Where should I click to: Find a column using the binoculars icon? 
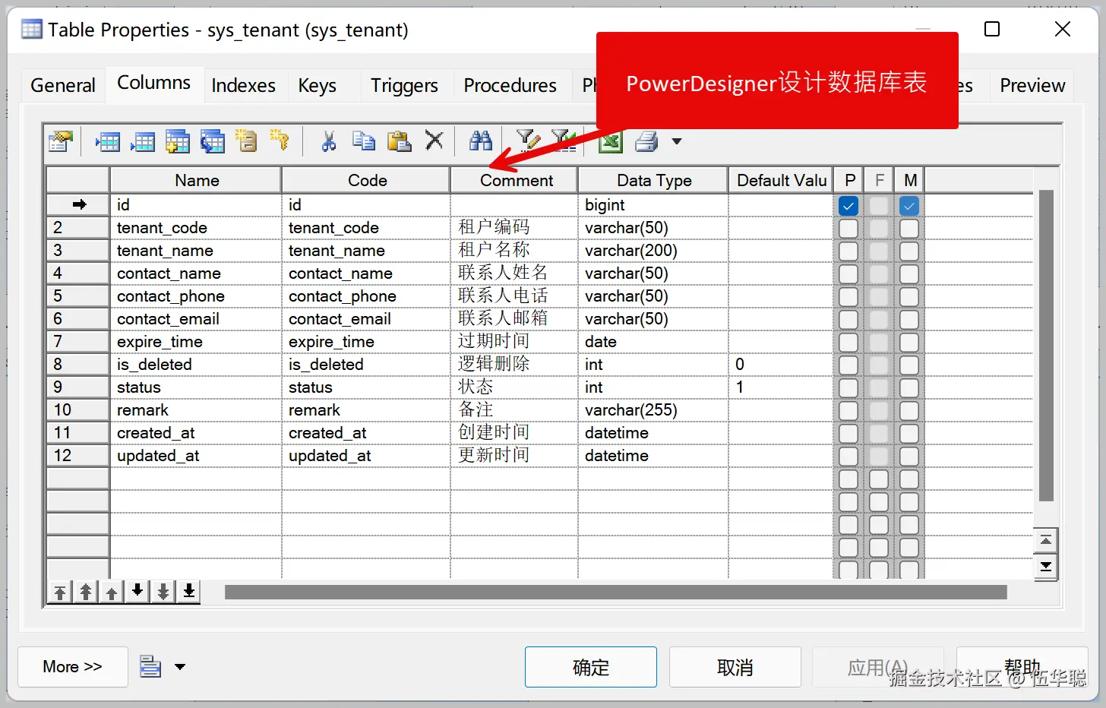pyautogui.click(x=481, y=141)
